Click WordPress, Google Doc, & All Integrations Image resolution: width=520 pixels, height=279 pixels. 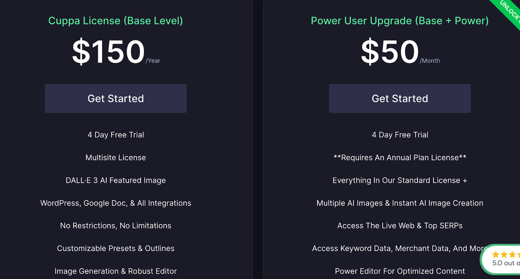116,203
